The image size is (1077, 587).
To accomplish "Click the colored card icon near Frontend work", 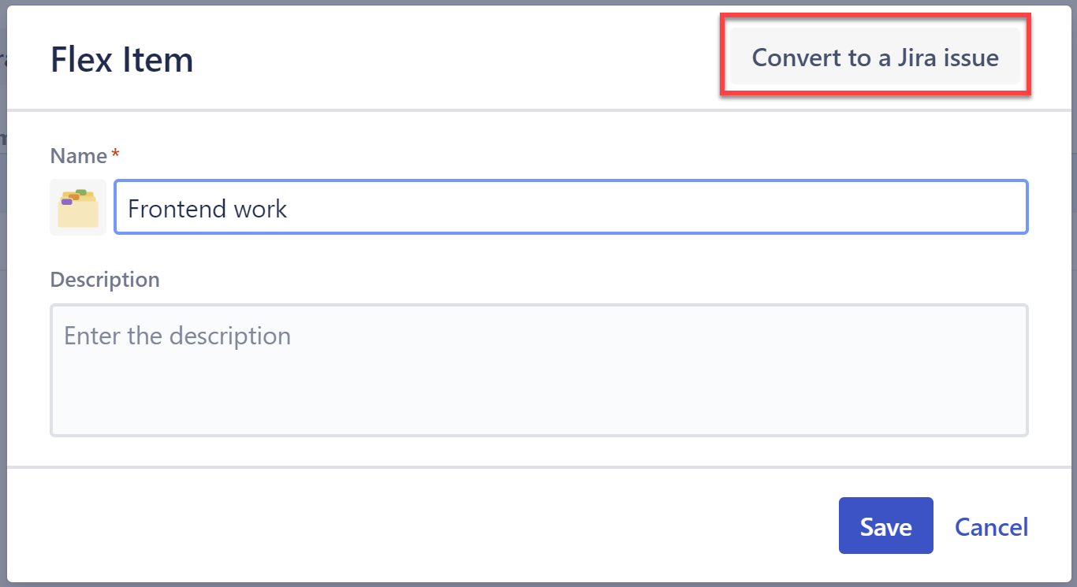I will 77,206.
